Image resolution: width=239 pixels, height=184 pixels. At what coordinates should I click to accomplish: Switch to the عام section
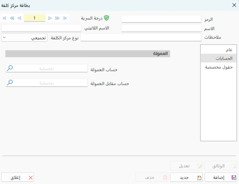click(229, 50)
